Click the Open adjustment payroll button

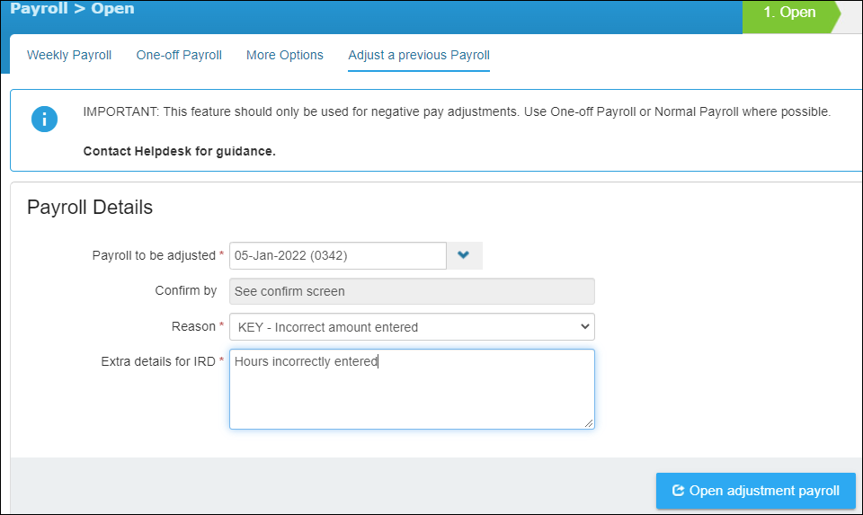pos(756,490)
